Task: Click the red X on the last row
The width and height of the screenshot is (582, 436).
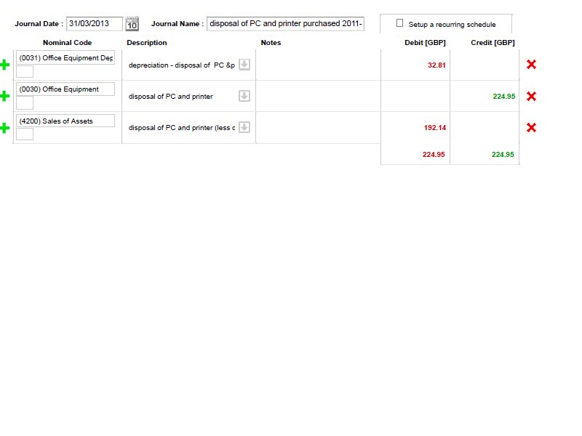Action: (x=532, y=127)
